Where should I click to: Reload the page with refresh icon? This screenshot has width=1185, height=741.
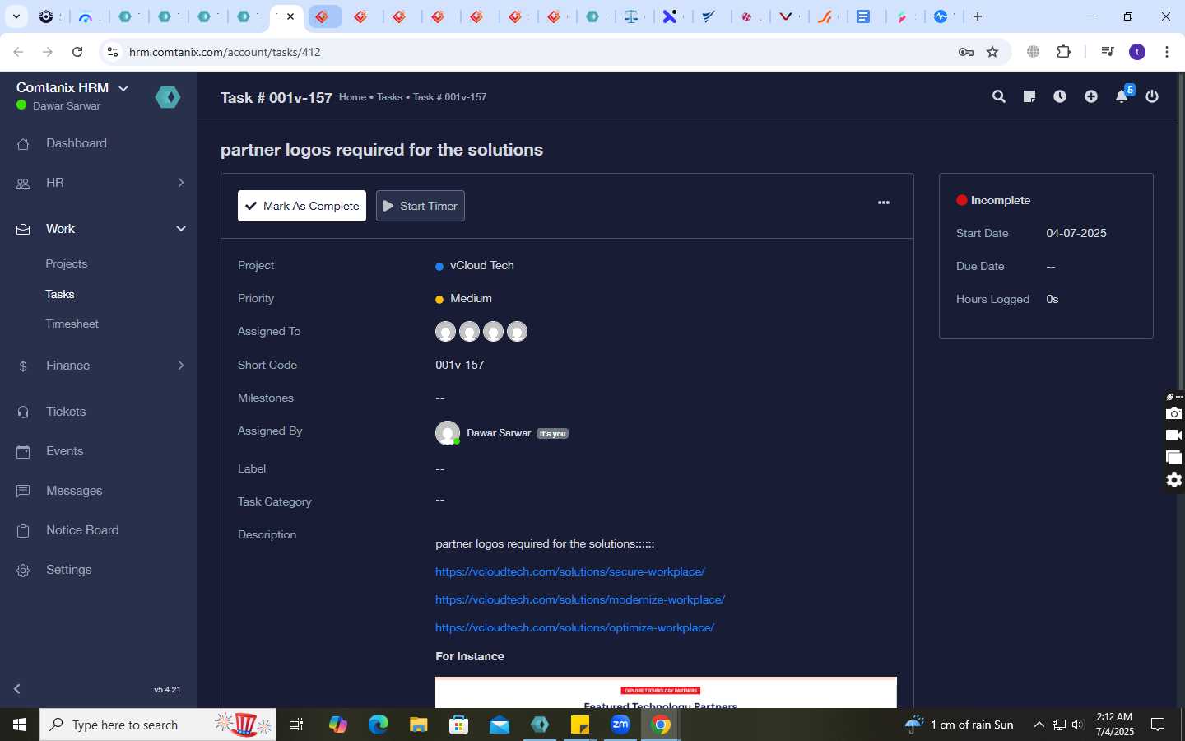pos(77,52)
